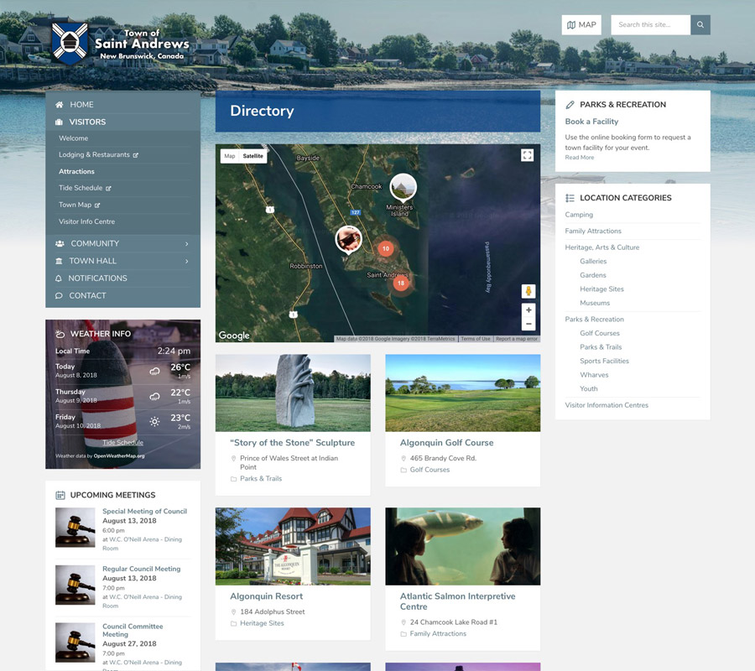Switch map view to Satellite mode

point(253,156)
